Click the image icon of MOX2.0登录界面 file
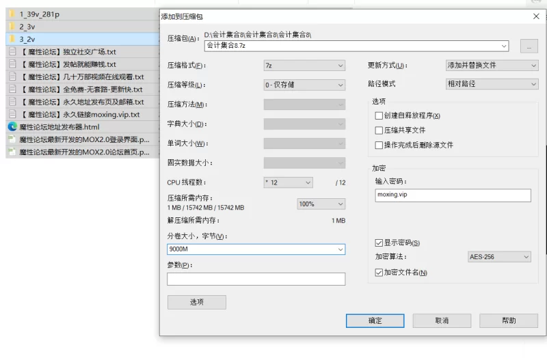This screenshot has width=547, height=358. pyautogui.click(x=12, y=139)
